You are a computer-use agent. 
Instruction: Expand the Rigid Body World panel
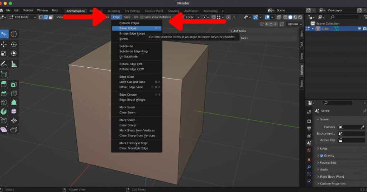coord(332,177)
